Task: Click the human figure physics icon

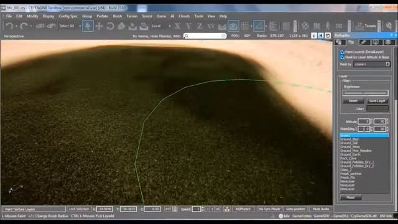Action: pos(328,26)
